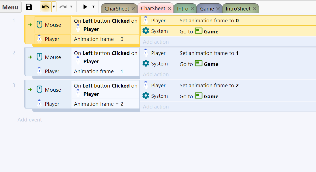Click Player icon beside Animation frame = 0

coord(40,39)
